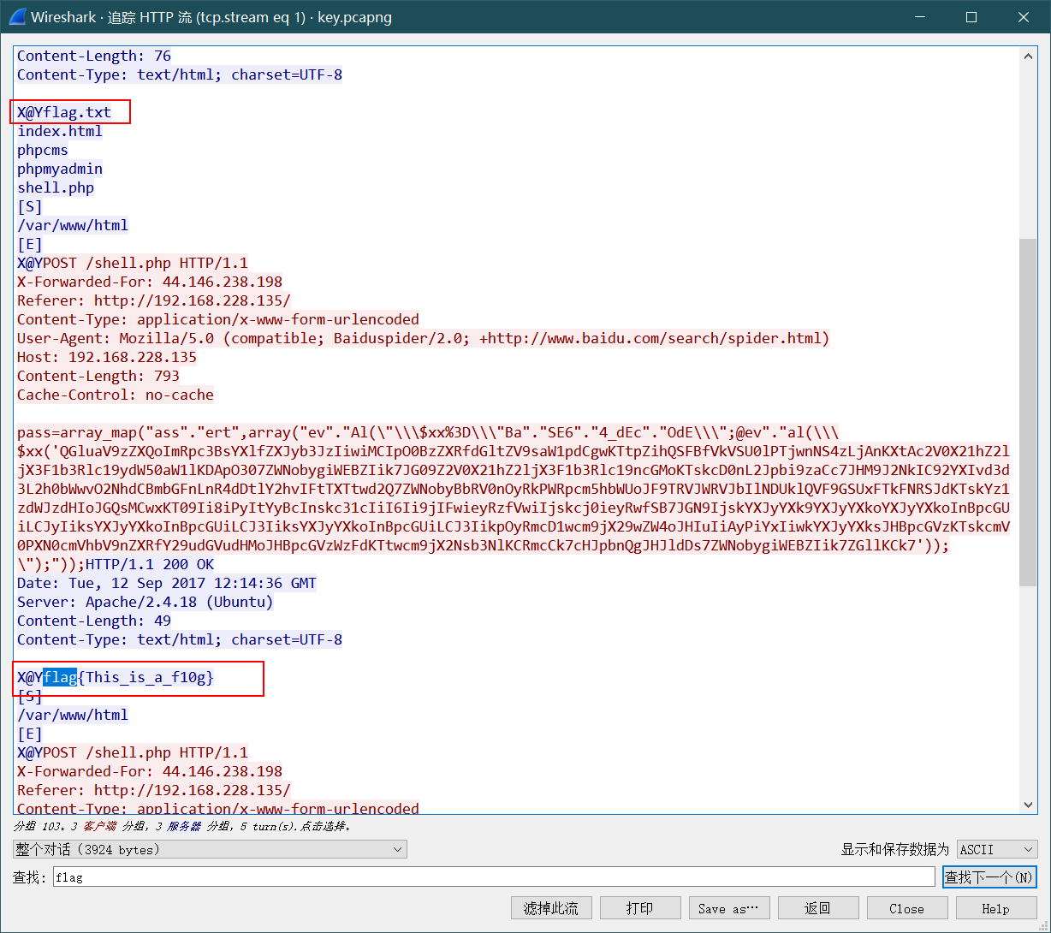This screenshot has width=1051, height=933.
Task: Click the Content-Length: 793 header line
Action: click(x=98, y=376)
